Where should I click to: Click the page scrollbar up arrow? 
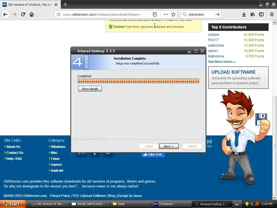coord(275,22)
